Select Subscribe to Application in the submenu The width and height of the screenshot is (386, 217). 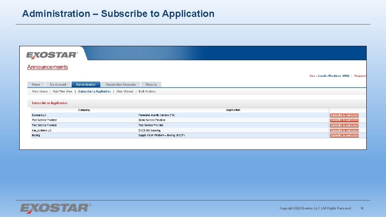pos(94,91)
